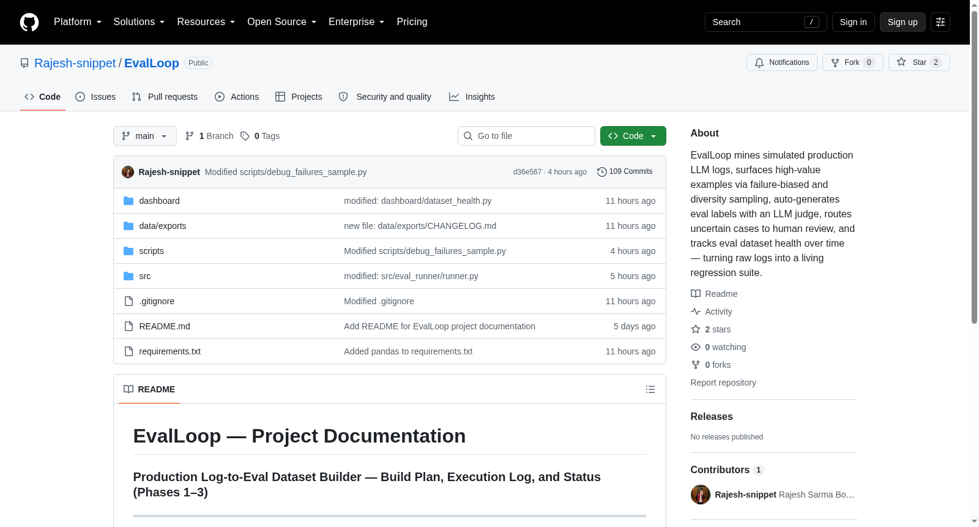Expand the Solutions menu
Screen dimensions: 979x527
click(139, 22)
